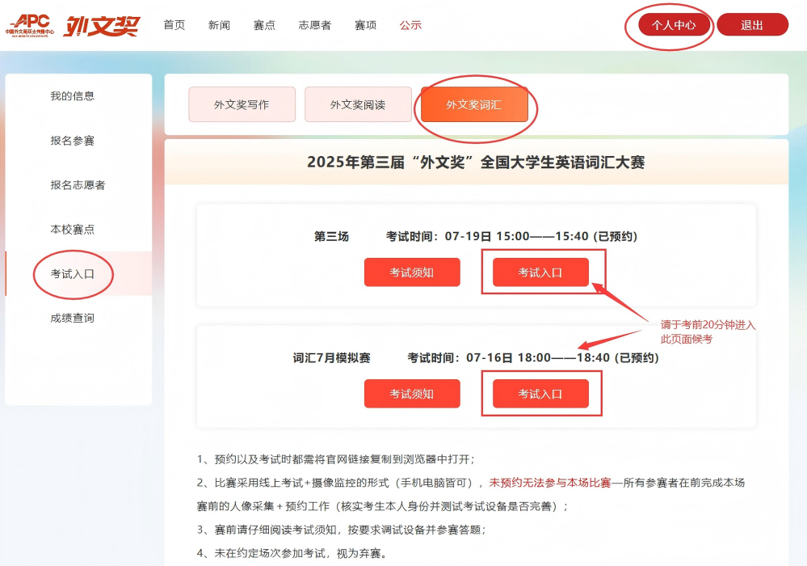Switch to the 公示 navigation item
Viewport: 807px width, 566px height.
pos(410,25)
